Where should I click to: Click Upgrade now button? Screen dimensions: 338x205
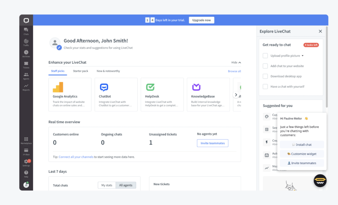tap(202, 20)
